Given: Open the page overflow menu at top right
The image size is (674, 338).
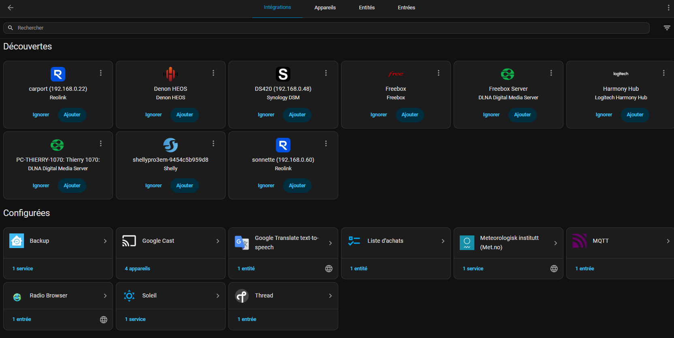Looking at the screenshot, I should coord(668,8).
